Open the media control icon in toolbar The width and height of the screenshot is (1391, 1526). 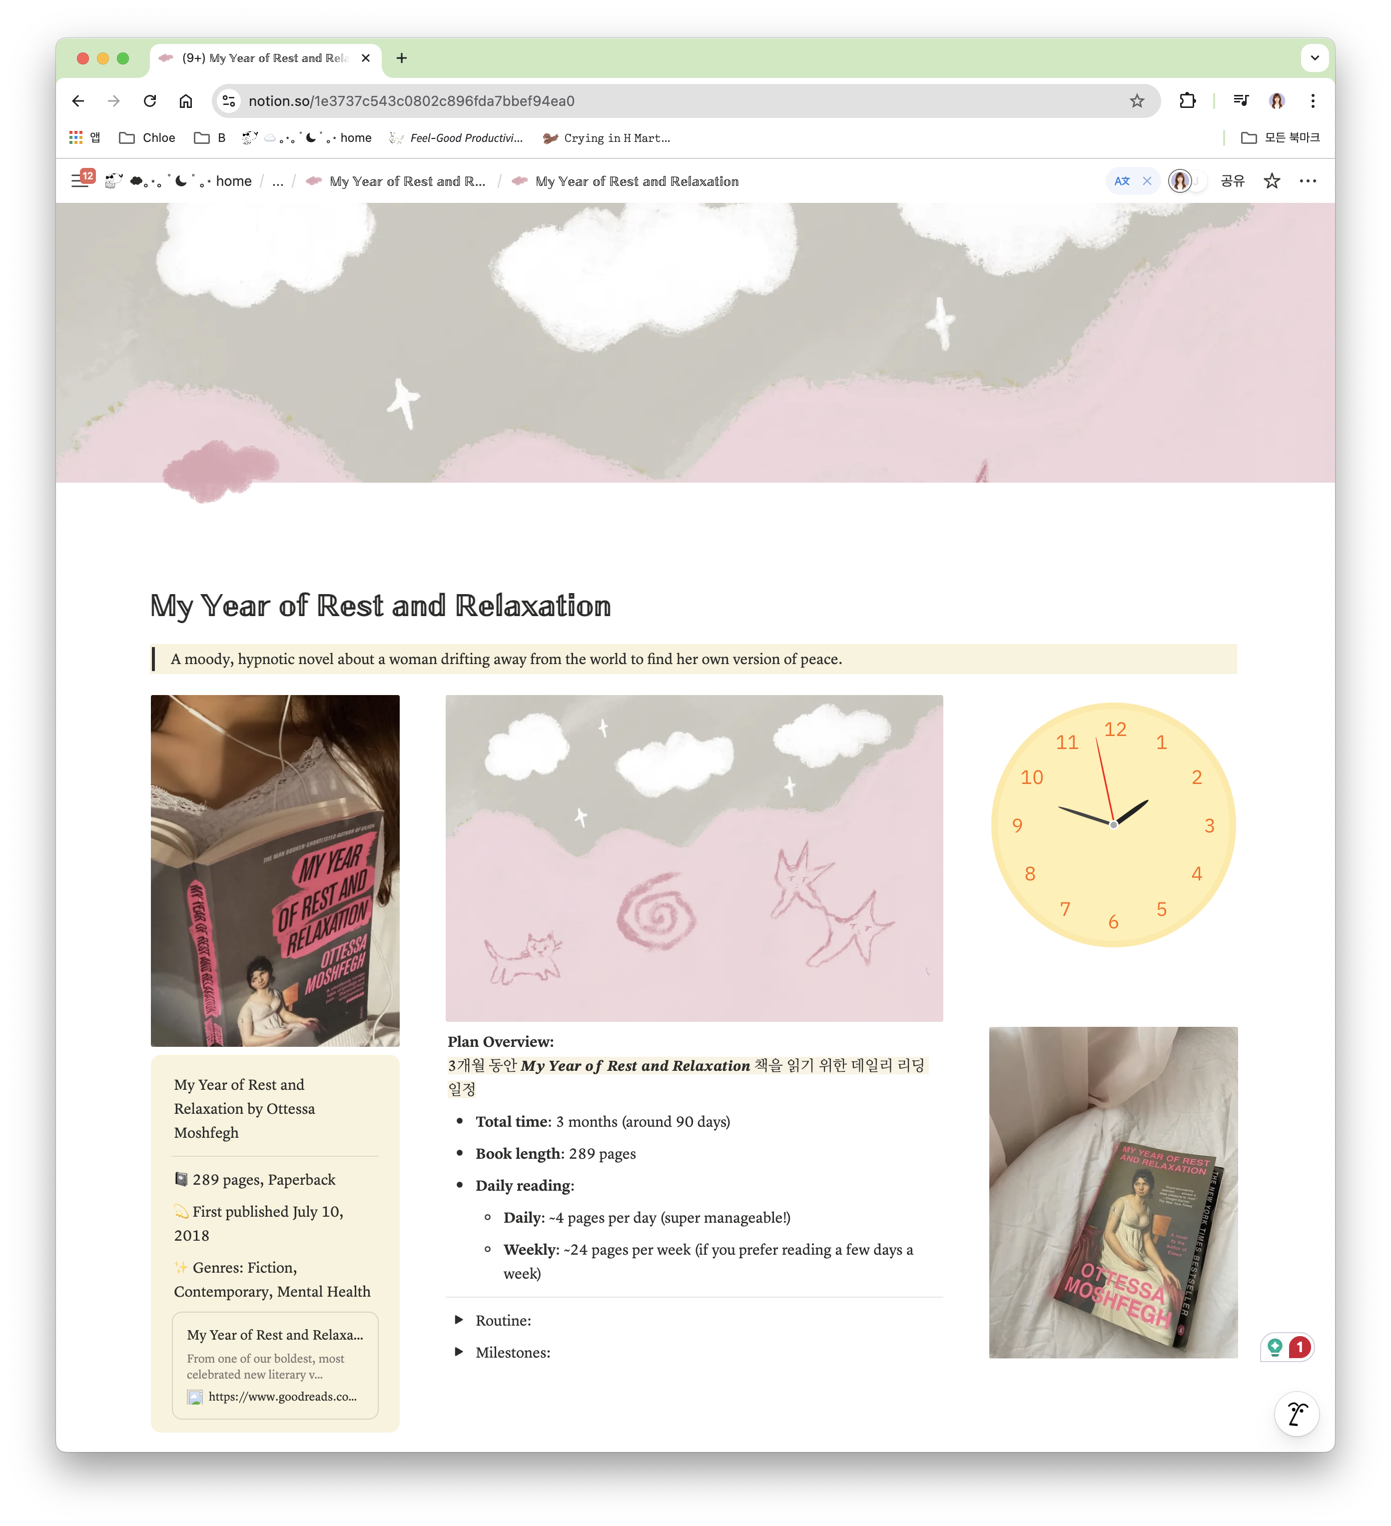(1241, 100)
